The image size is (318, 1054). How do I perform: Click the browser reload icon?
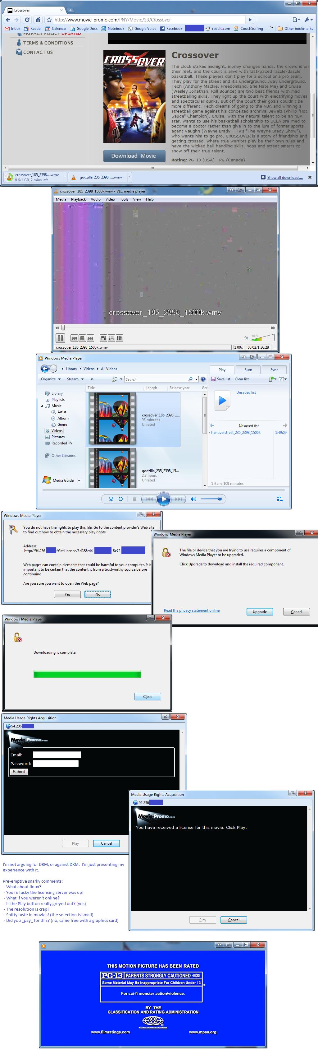(x=27, y=20)
